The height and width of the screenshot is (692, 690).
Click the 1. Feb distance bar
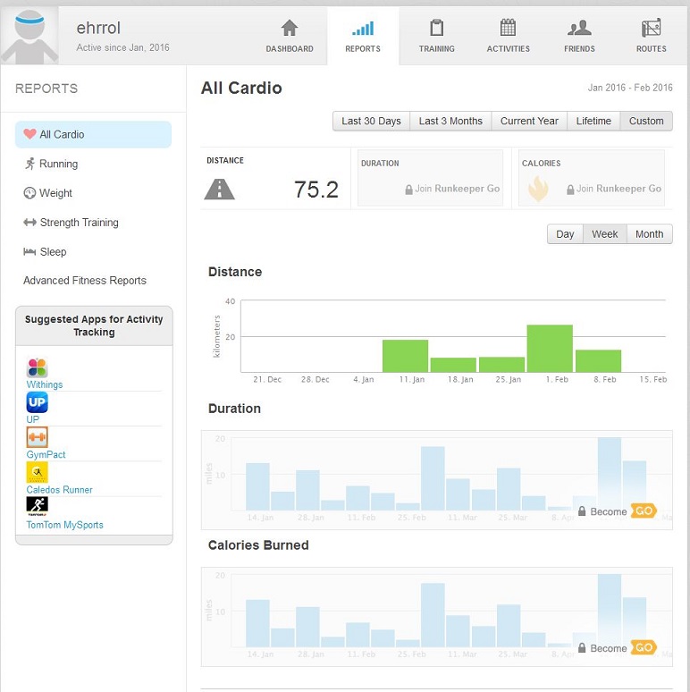coord(550,349)
